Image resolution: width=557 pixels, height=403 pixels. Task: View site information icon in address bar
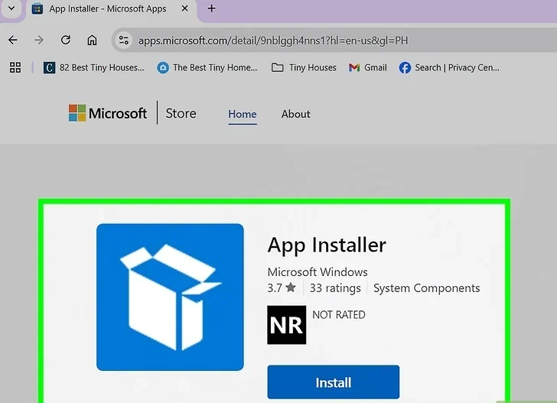pos(124,40)
